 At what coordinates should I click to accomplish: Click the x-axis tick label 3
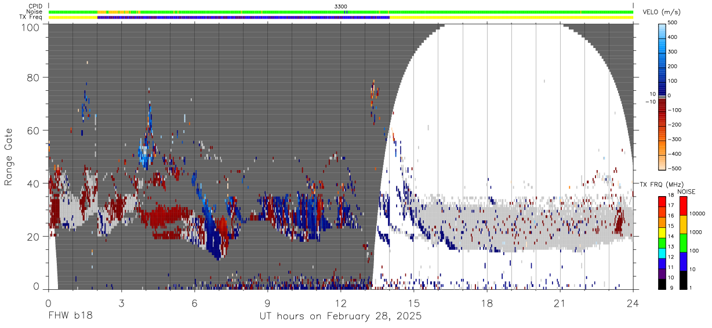click(x=121, y=302)
